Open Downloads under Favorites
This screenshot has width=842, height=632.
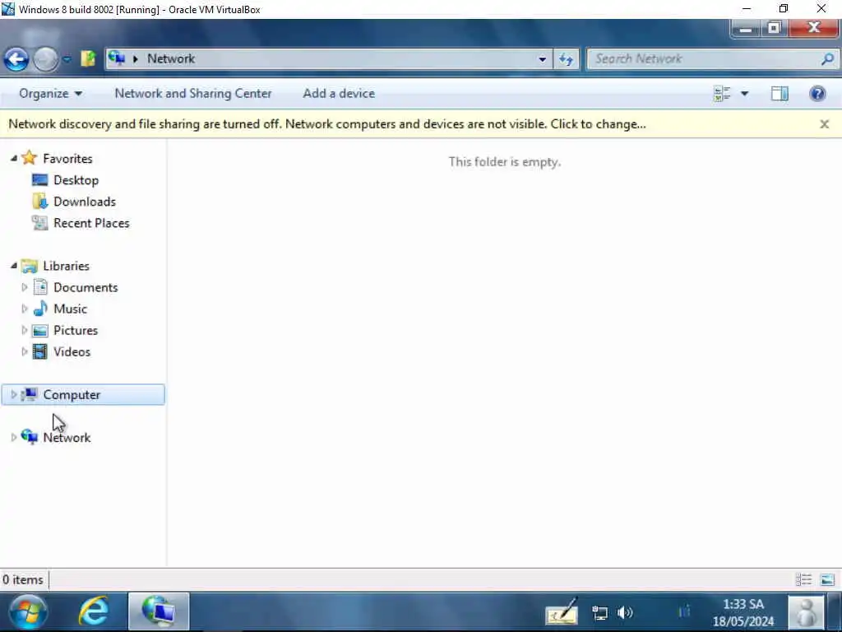(85, 202)
